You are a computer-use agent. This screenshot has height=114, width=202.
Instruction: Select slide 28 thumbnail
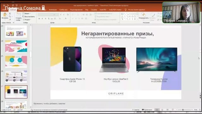tap(16, 105)
